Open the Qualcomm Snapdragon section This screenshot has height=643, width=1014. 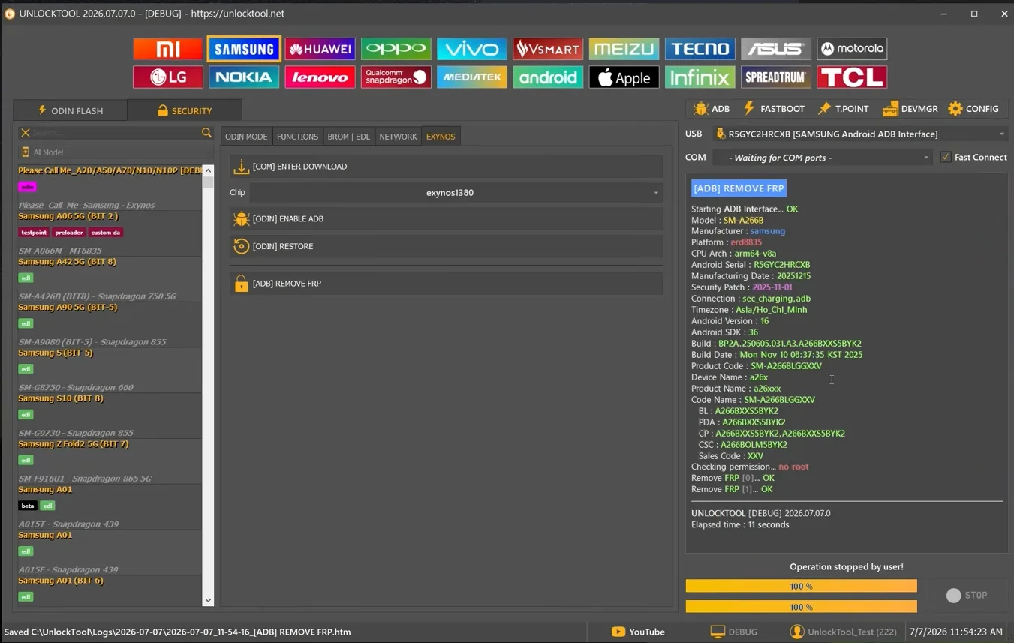396,77
